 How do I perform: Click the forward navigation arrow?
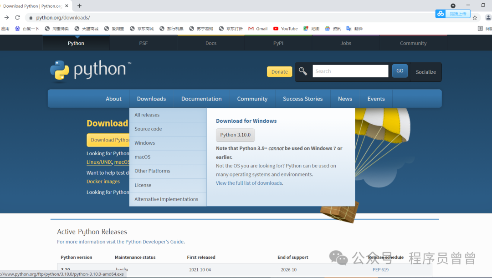coord(6,18)
